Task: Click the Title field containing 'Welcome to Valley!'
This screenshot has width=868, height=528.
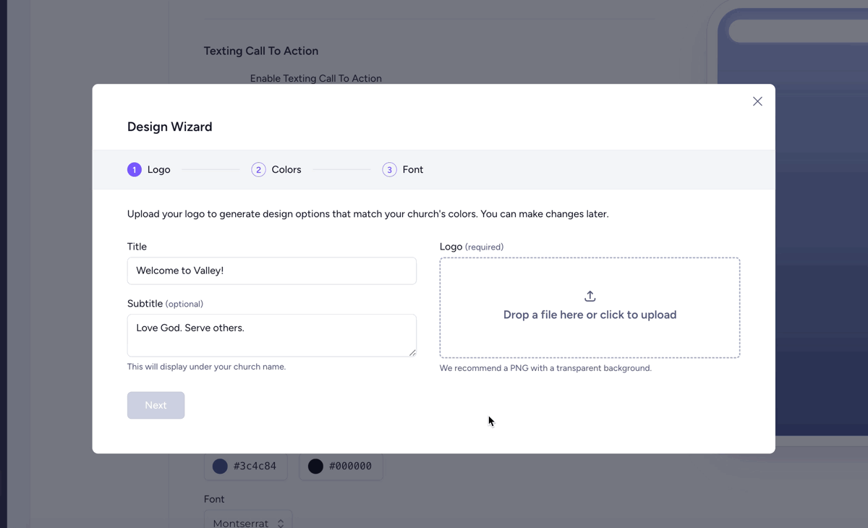Action: (x=271, y=271)
